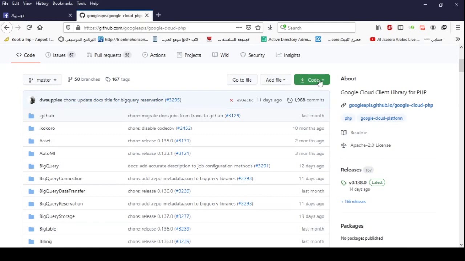
Task: Expand the green Code download dropdown
Action: pyautogui.click(x=312, y=80)
